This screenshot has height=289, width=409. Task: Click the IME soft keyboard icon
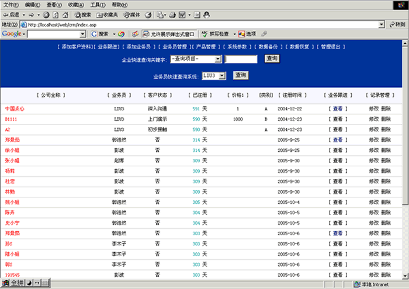45,283
